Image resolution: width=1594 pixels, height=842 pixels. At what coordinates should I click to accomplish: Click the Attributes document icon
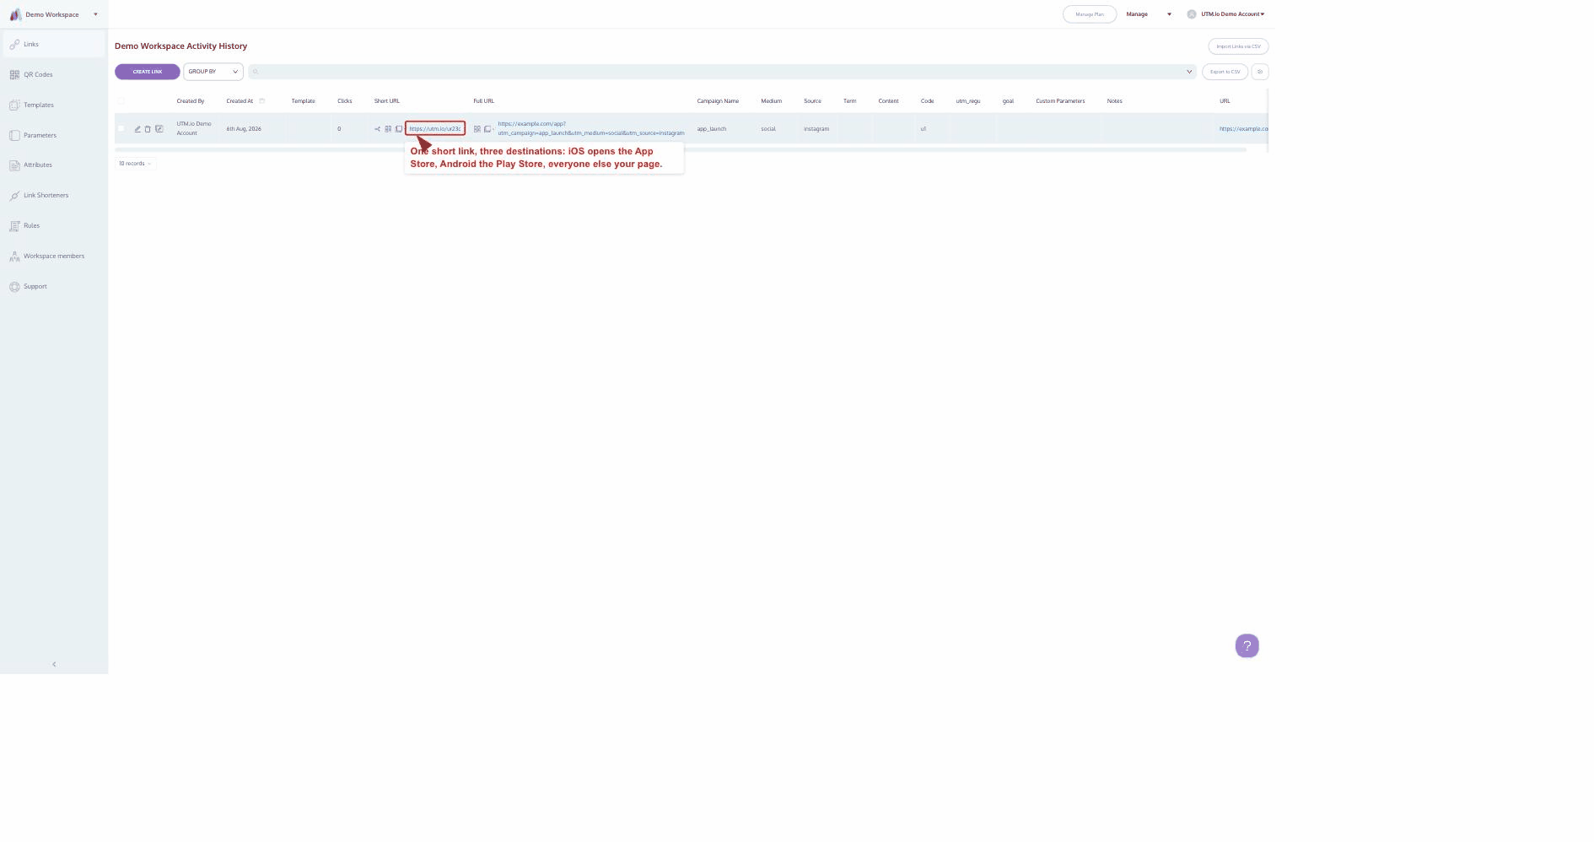pyautogui.click(x=14, y=165)
